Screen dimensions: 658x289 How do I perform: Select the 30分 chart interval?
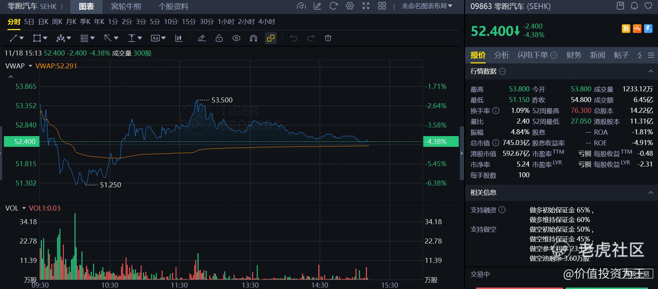tap(206, 22)
